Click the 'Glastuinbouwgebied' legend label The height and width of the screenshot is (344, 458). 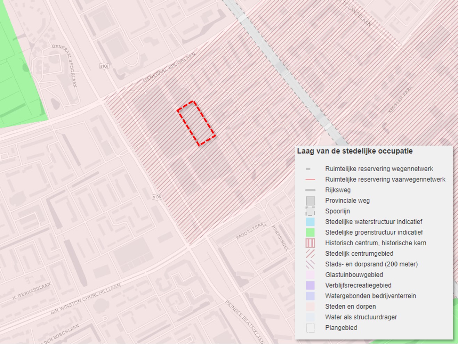(x=354, y=275)
